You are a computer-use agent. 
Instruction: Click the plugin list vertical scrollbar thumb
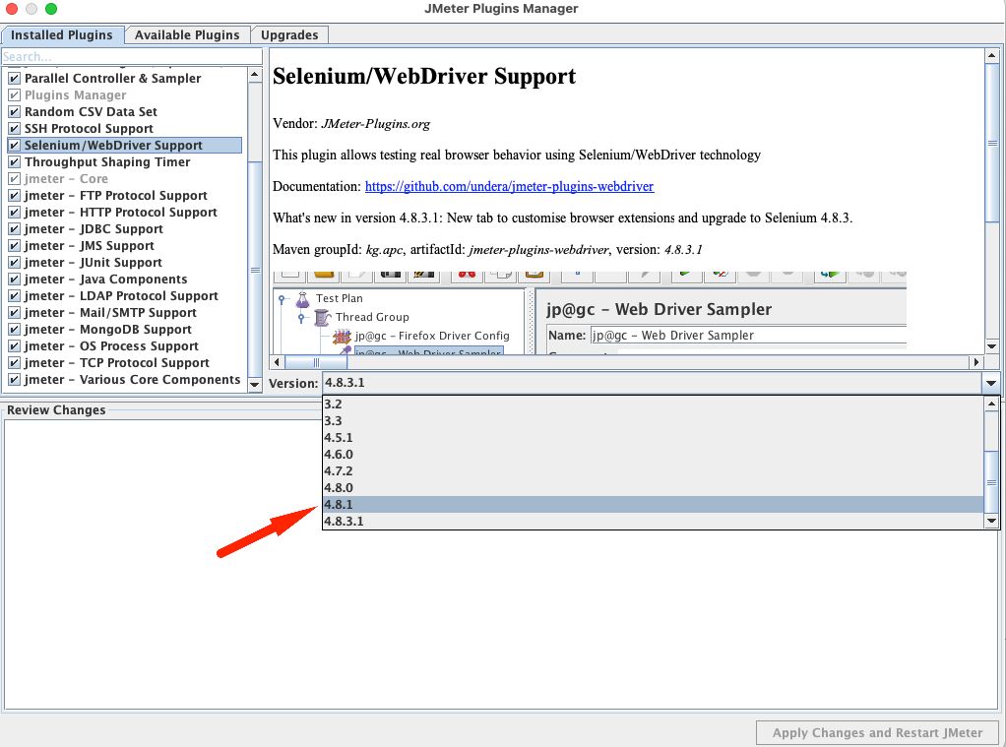[255, 270]
